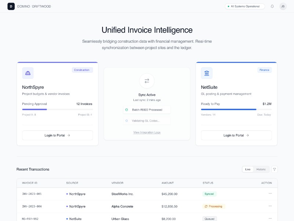Click the All Systems Operational status pill

tap(245, 6)
